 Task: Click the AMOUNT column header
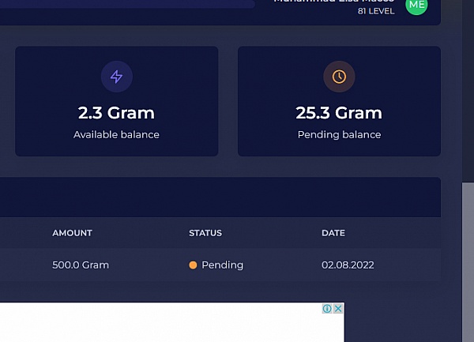pyautogui.click(x=72, y=233)
